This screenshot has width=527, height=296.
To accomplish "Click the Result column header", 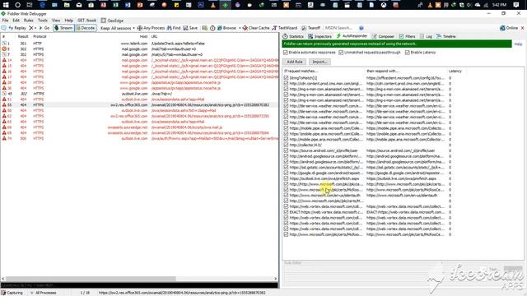I will point(23,36).
